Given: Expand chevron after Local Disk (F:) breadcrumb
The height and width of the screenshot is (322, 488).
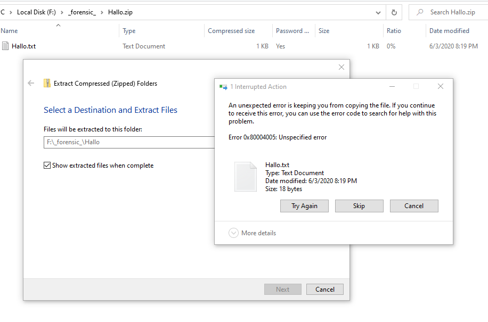Looking at the screenshot, I should (62, 12).
